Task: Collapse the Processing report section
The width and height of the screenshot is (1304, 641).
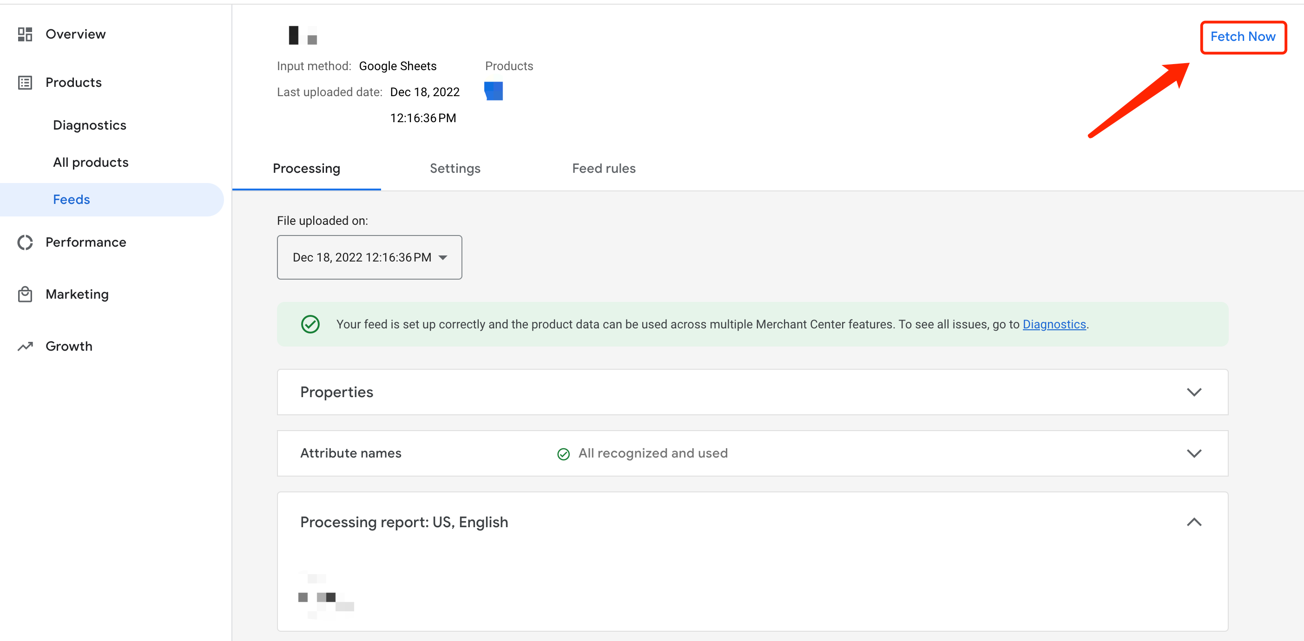Action: click(x=1194, y=522)
